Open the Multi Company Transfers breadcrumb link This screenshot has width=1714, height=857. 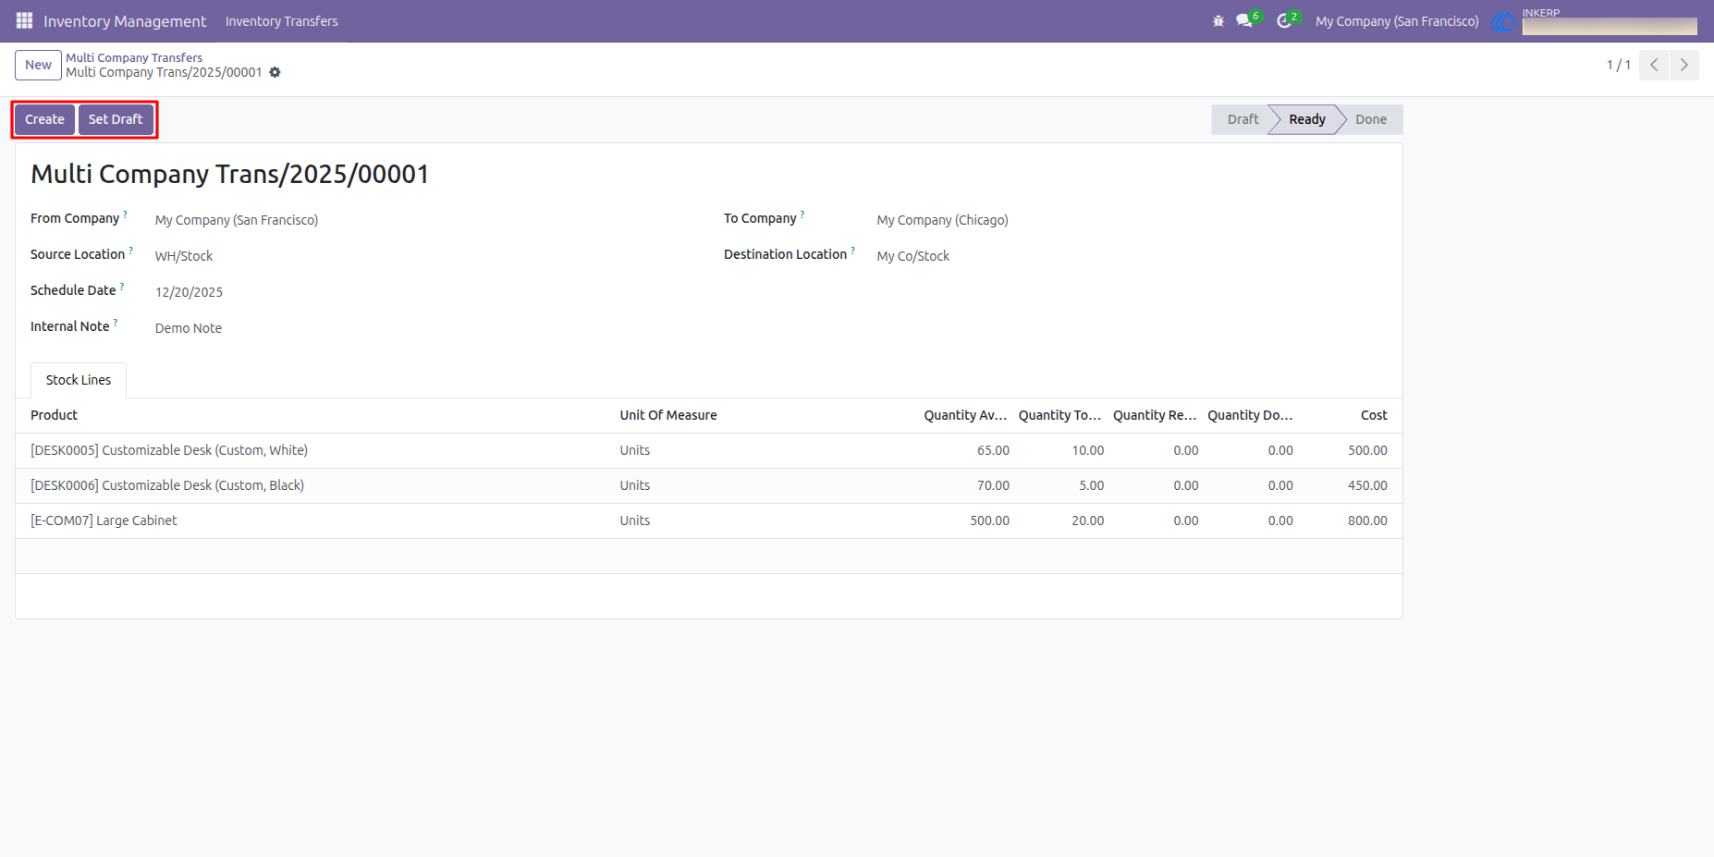click(x=134, y=57)
